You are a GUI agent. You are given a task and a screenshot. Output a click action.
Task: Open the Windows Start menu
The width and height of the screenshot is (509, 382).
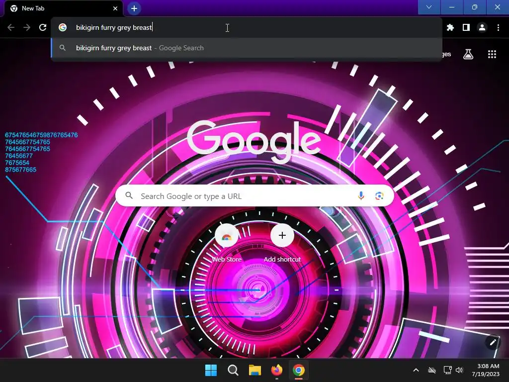(211, 370)
